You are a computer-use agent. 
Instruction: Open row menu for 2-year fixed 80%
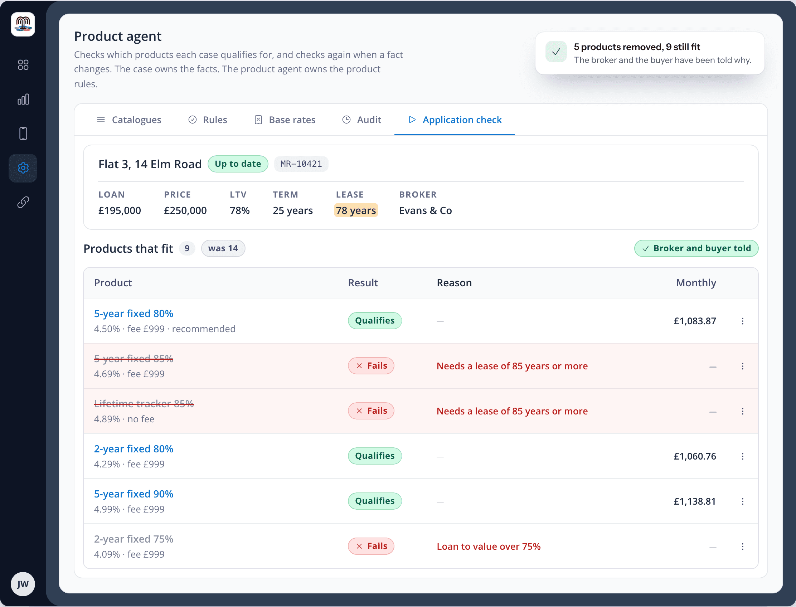(x=743, y=456)
